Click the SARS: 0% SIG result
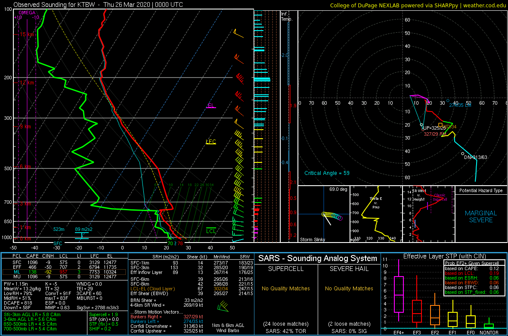The width and height of the screenshot is (508, 336). [x=349, y=330]
